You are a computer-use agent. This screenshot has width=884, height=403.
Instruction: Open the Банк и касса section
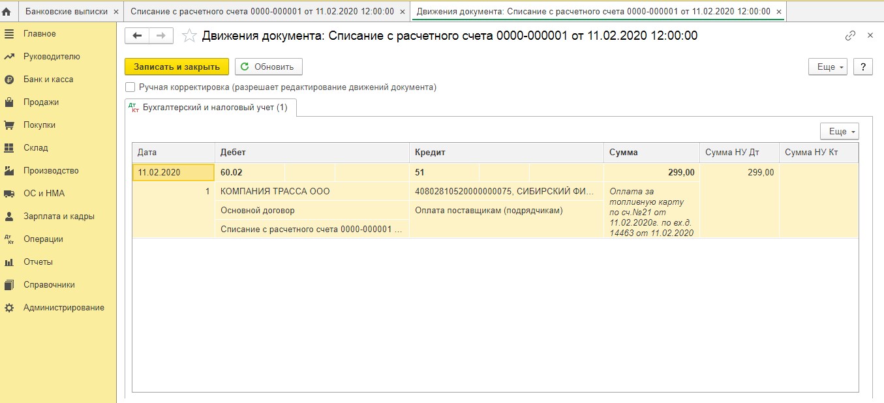[x=48, y=80]
